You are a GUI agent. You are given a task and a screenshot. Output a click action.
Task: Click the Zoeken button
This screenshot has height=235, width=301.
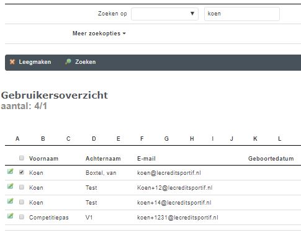click(81, 62)
